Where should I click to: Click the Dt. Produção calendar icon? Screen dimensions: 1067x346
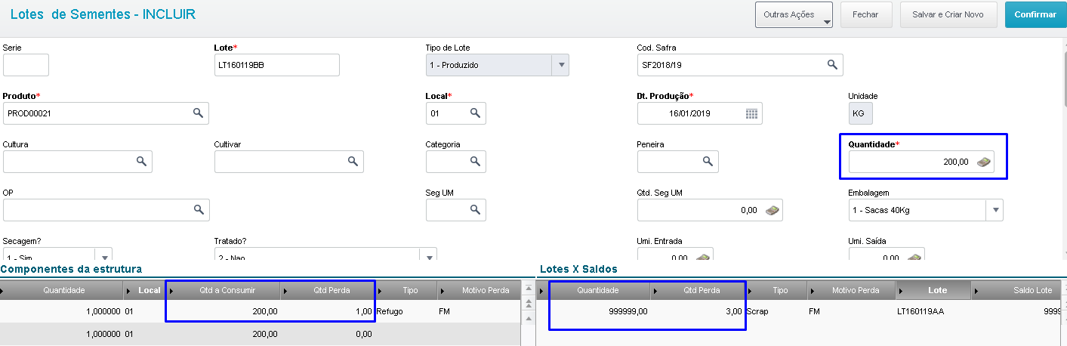pyautogui.click(x=751, y=113)
